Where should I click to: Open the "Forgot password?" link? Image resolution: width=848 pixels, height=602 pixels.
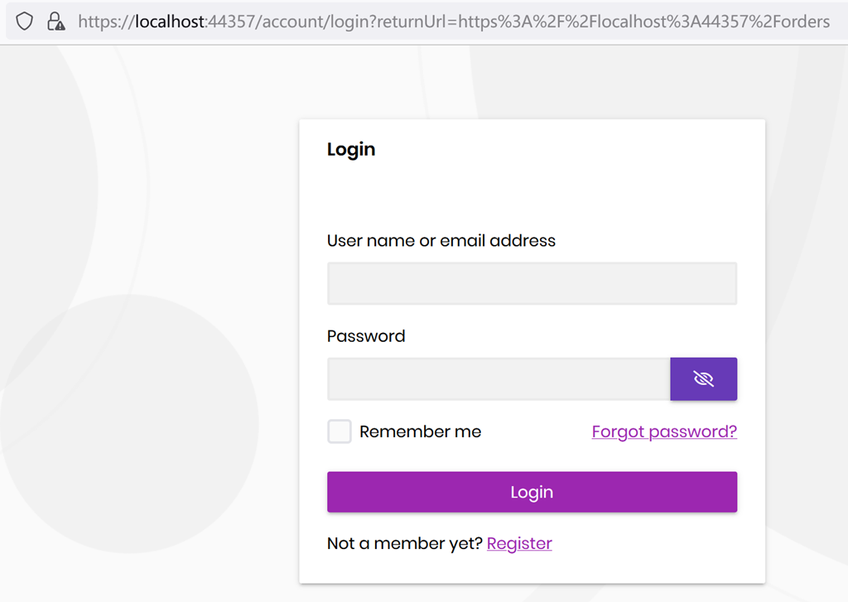pos(664,431)
